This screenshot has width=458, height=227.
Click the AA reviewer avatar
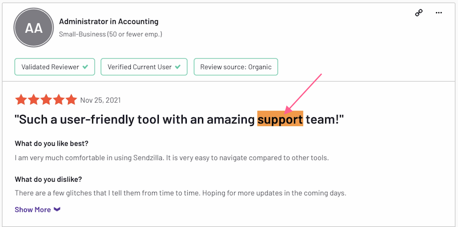click(x=34, y=29)
